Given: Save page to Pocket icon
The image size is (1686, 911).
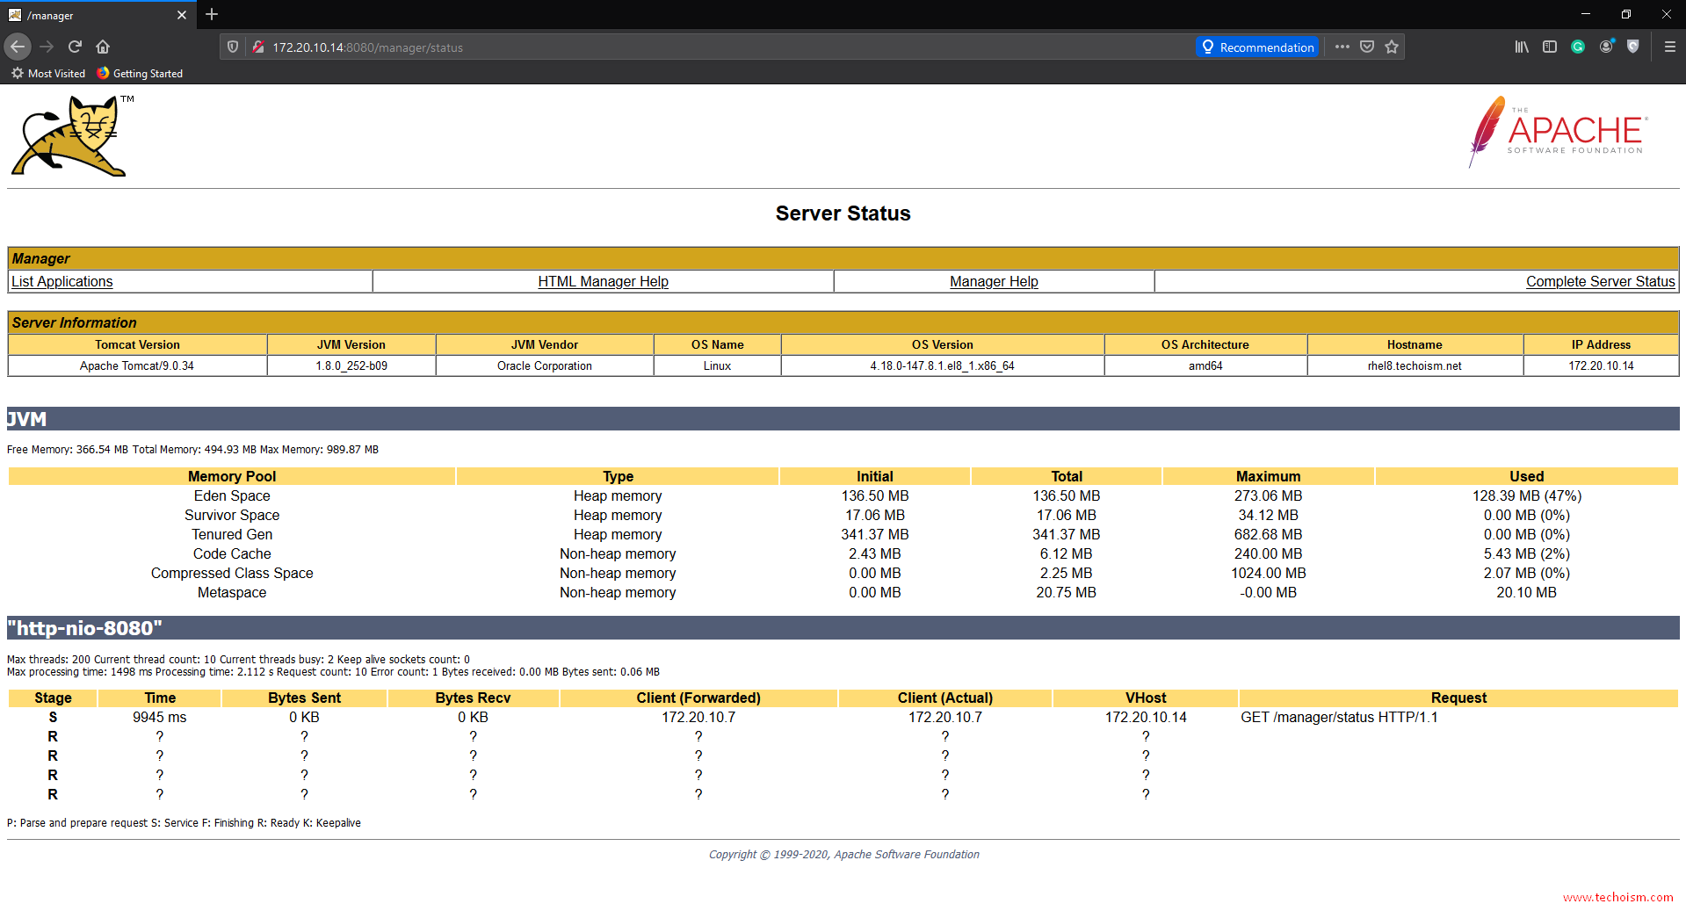Looking at the screenshot, I should [x=1367, y=47].
